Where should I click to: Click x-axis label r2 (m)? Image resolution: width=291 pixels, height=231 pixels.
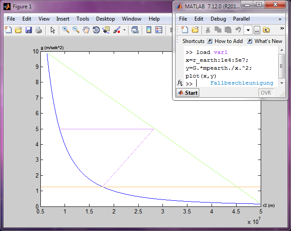[269, 205]
